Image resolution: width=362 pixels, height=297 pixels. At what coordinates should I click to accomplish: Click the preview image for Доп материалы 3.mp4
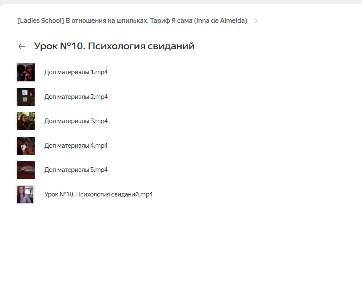25,121
